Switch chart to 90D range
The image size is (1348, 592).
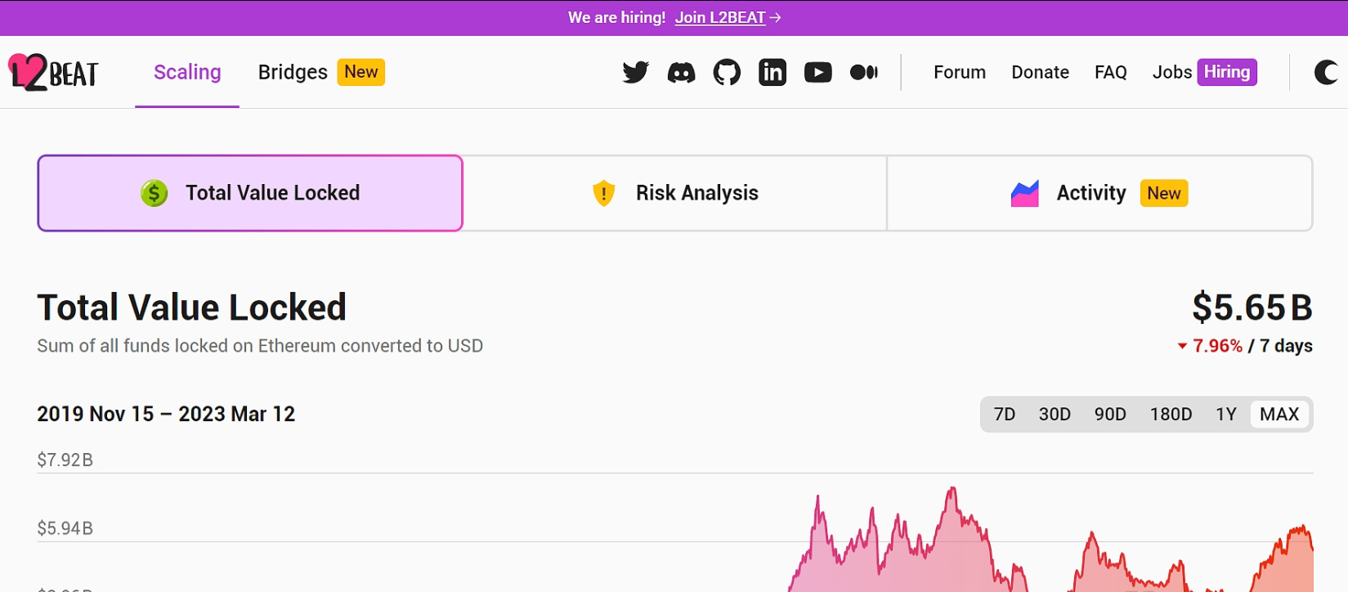pyautogui.click(x=1110, y=415)
